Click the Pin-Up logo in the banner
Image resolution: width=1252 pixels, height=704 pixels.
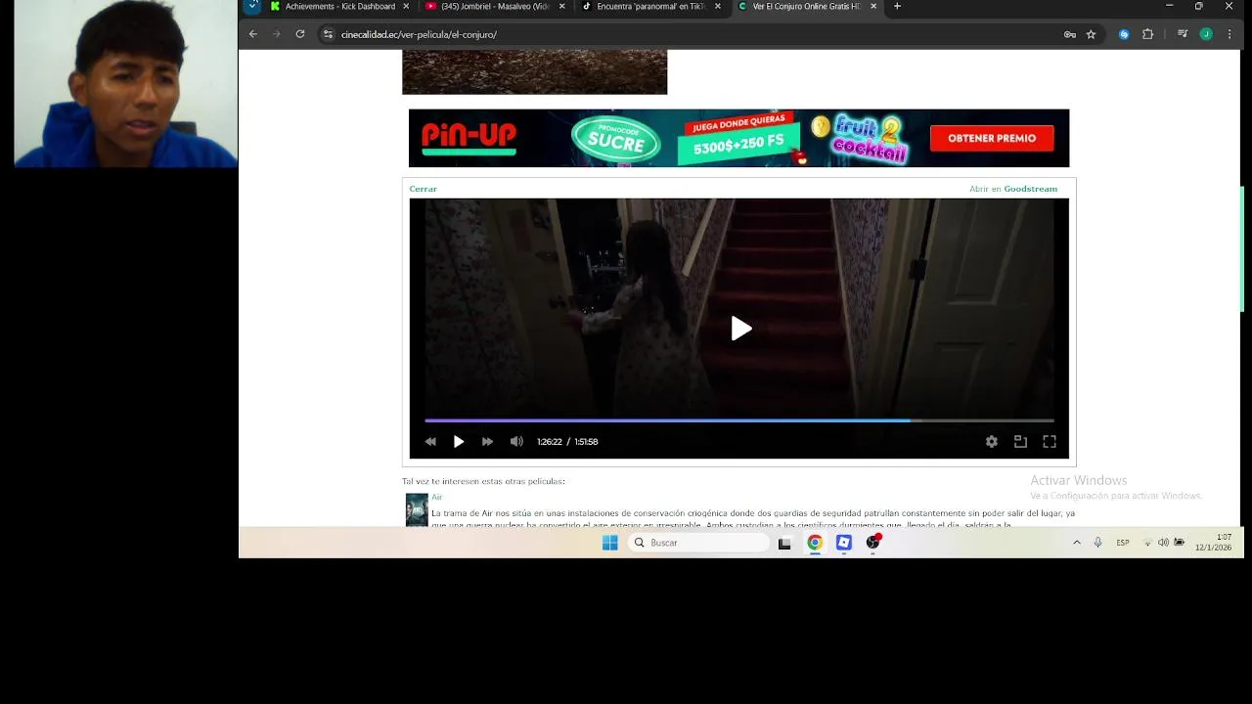coord(469,138)
